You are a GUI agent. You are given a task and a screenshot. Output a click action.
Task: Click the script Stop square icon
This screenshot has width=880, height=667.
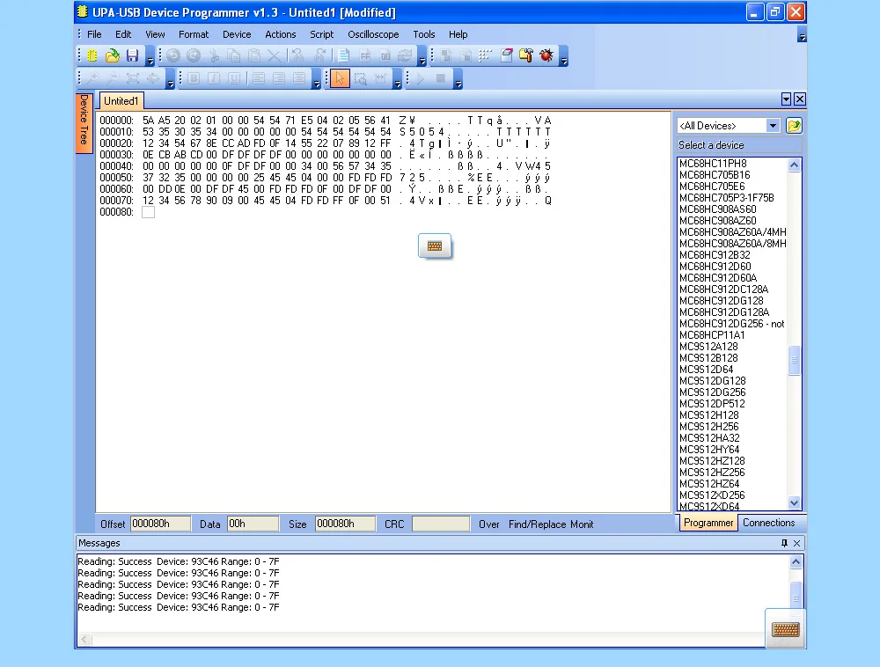(441, 78)
